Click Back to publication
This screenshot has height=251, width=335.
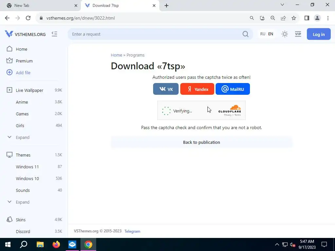[202, 142]
